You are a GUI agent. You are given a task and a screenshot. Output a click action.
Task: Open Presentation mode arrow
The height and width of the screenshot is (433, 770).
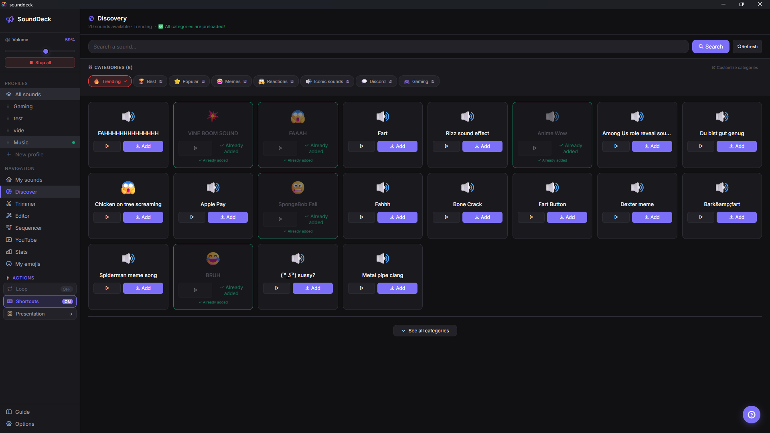coord(40,314)
